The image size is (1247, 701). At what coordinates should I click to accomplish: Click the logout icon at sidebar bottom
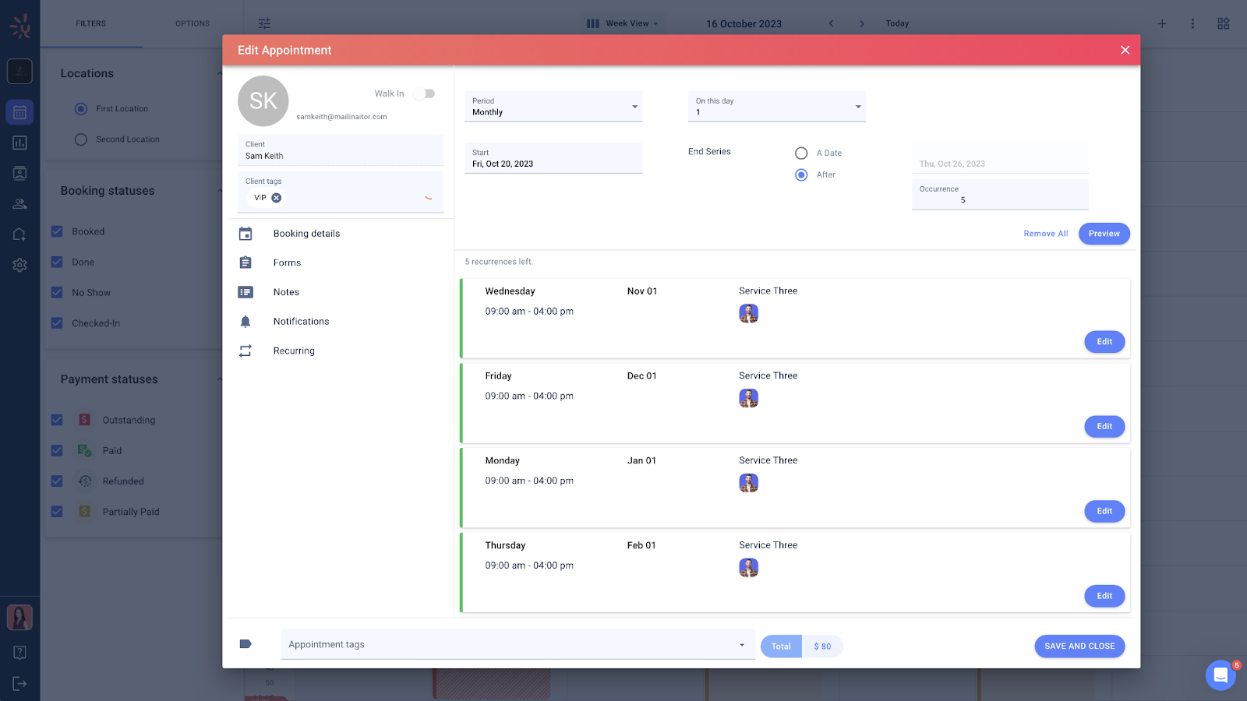tap(19, 683)
